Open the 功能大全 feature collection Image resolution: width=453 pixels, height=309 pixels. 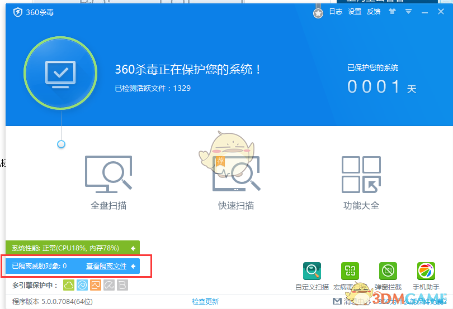tap(361, 183)
